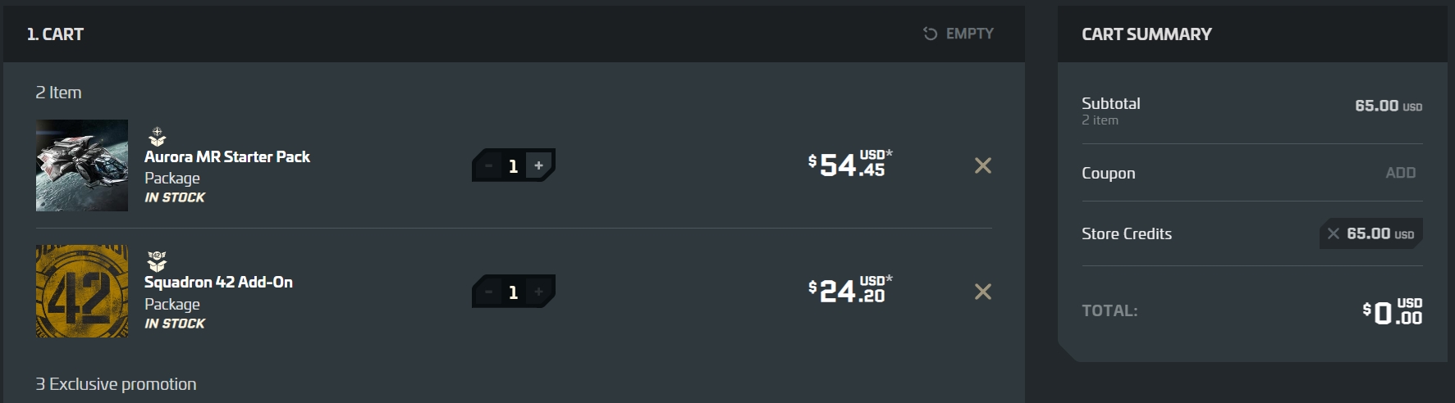Screen dimensions: 1455x403
Task: Click the 65.00 USD Store Credits amount
Action: click(1380, 233)
